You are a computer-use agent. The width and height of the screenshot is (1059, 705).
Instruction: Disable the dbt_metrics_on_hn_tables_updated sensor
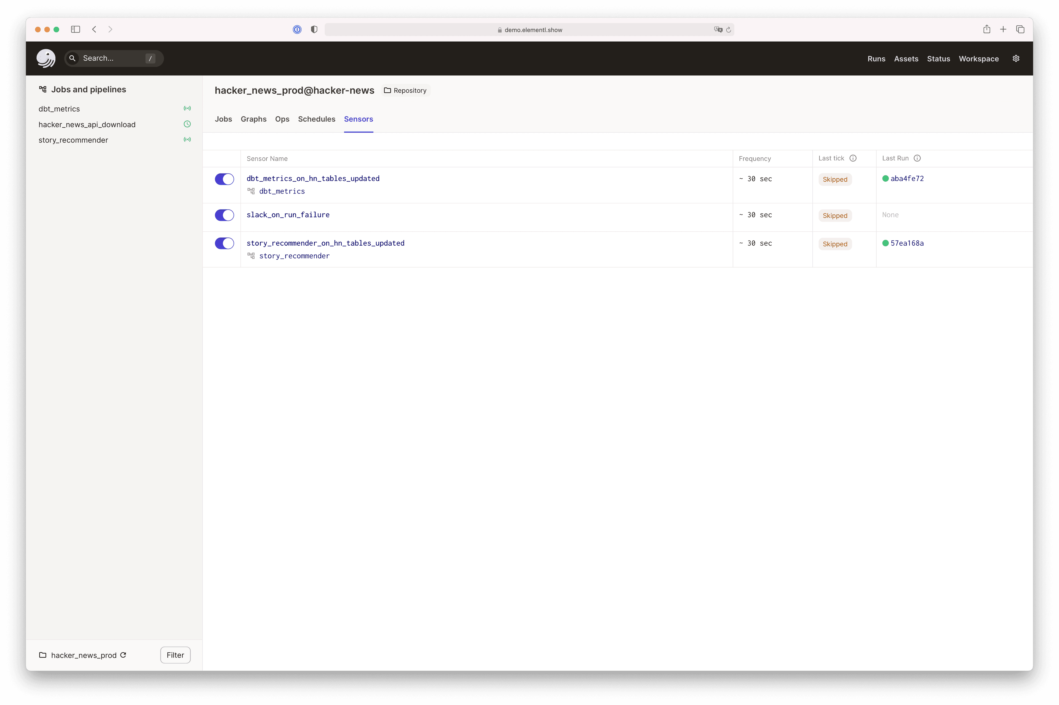[224, 179]
